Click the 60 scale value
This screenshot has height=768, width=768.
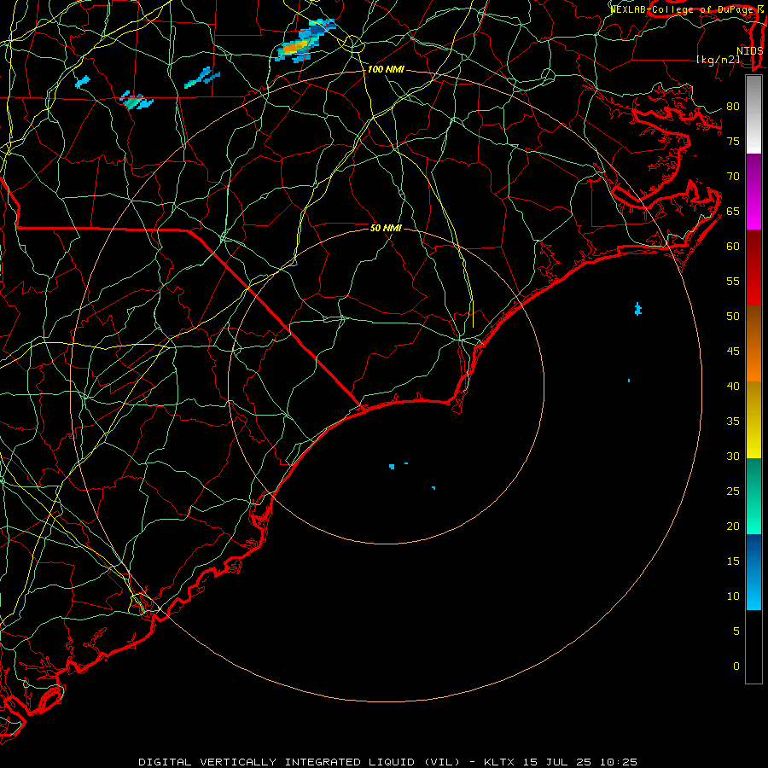[733, 247]
